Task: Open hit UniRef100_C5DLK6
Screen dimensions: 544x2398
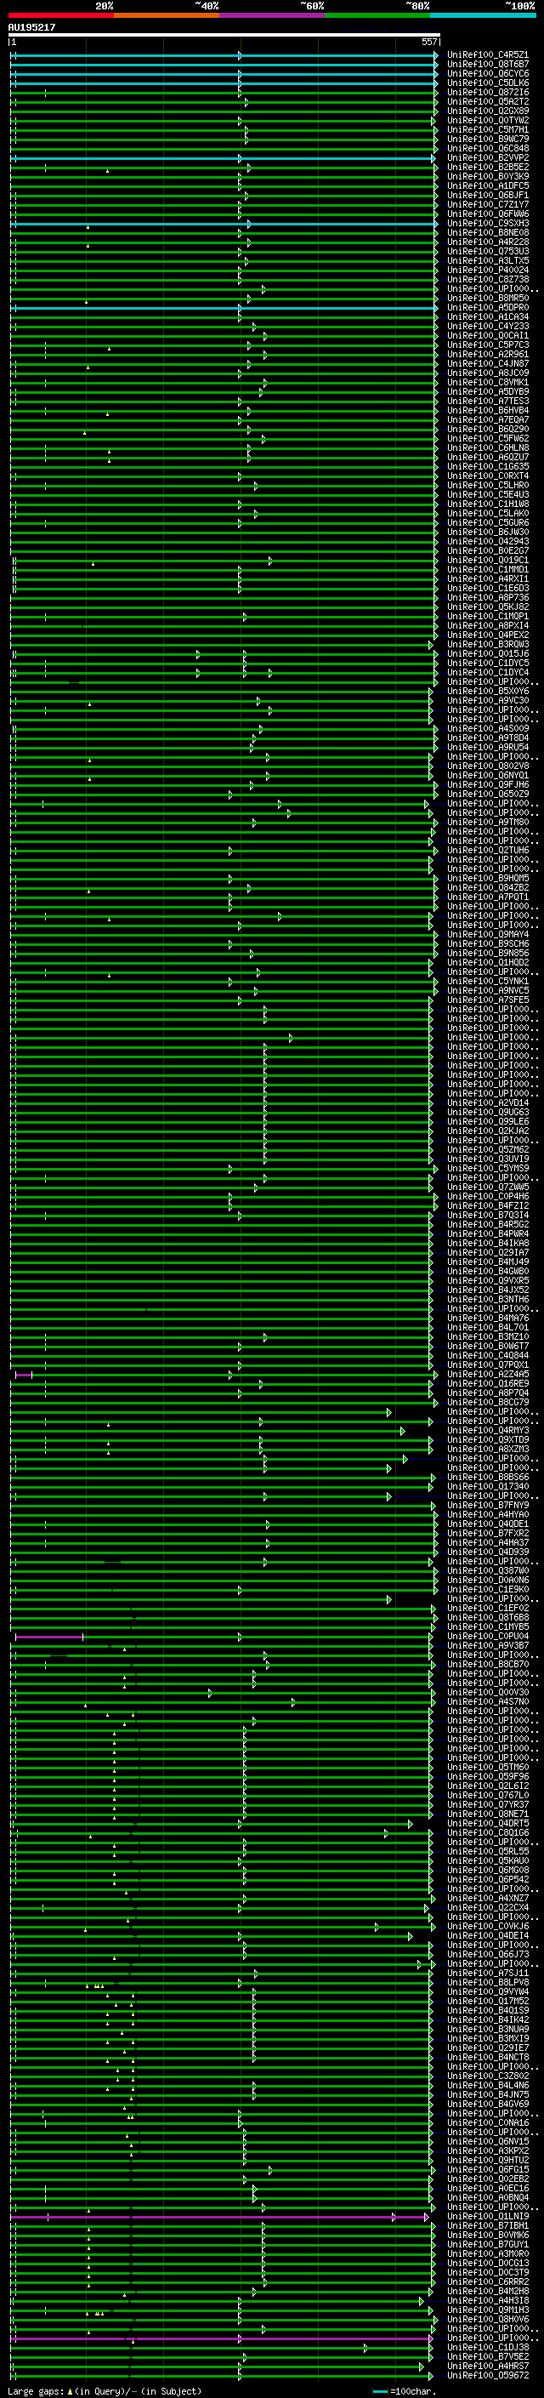Action: coord(487,83)
